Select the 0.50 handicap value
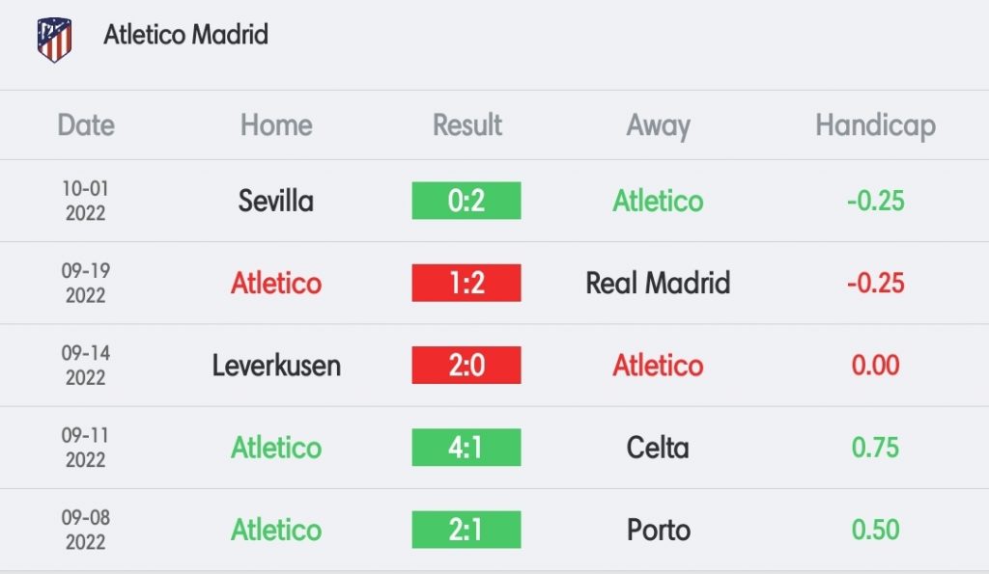Image resolution: width=989 pixels, height=574 pixels. tap(875, 530)
